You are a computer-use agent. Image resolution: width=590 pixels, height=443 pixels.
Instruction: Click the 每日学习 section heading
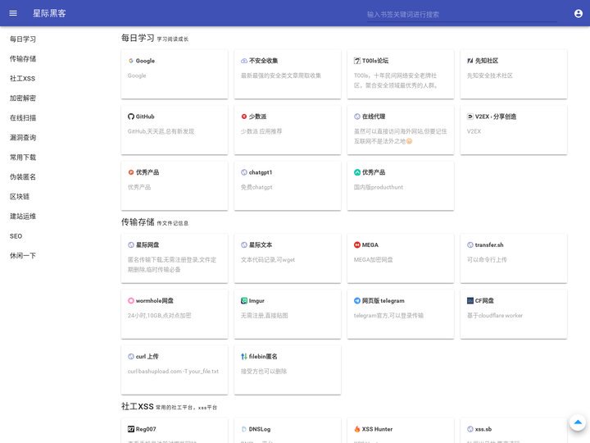tap(138, 38)
